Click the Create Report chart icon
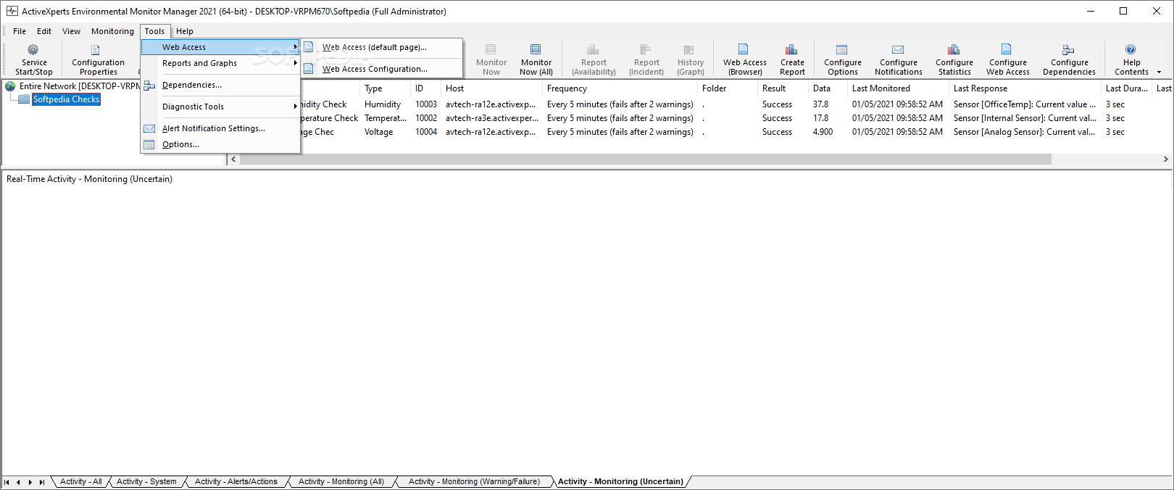This screenshot has height=490, width=1174. [791, 49]
